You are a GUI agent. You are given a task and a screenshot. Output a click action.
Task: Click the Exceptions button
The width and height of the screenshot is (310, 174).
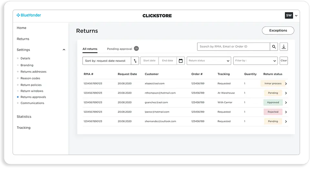278,31
